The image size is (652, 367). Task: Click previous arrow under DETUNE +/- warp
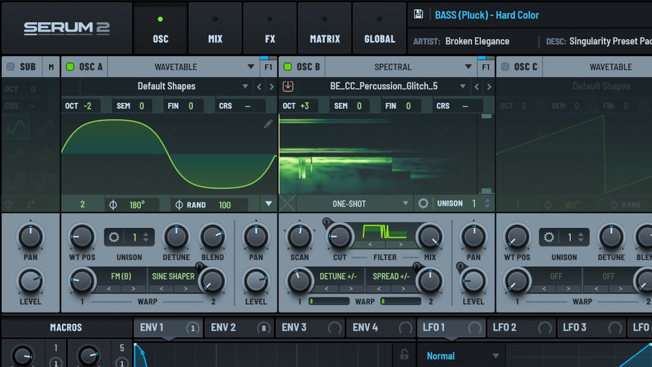[x=327, y=288]
